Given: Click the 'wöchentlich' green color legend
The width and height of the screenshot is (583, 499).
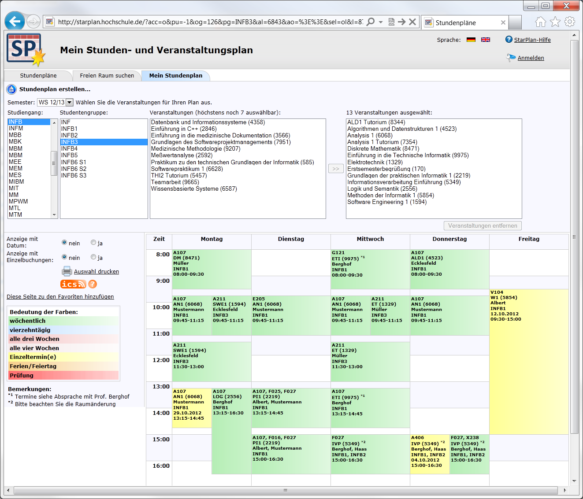Looking at the screenshot, I should point(64,321).
